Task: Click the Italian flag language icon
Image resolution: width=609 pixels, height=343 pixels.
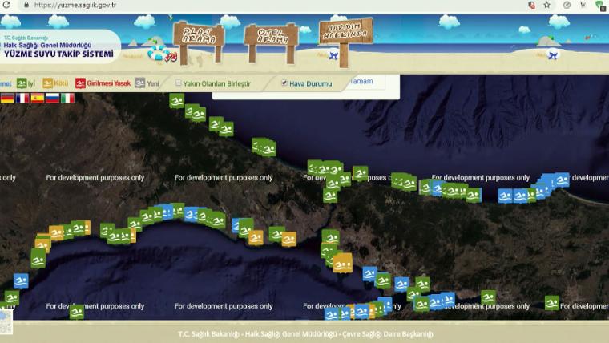Action: (x=68, y=99)
